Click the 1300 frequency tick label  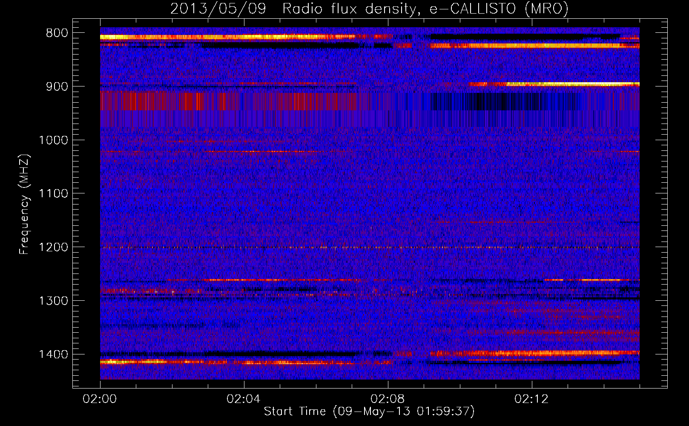pyautogui.click(x=53, y=301)
